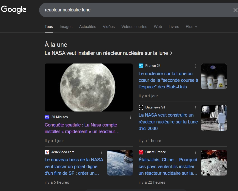Click the 'JeuxVideo.com' source name
The width and height of the screenshot is (238, 191).
[x=63, y=152]
